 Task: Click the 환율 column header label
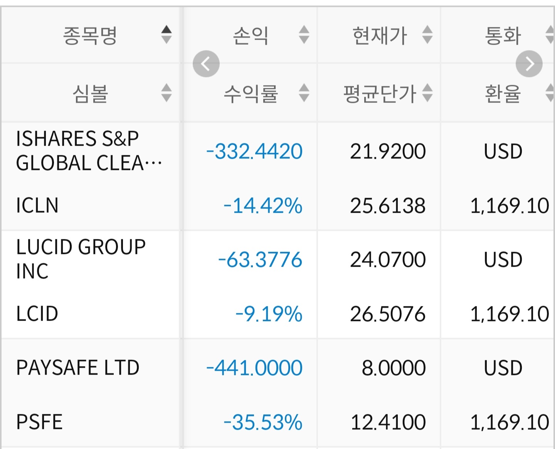[503, 94]
